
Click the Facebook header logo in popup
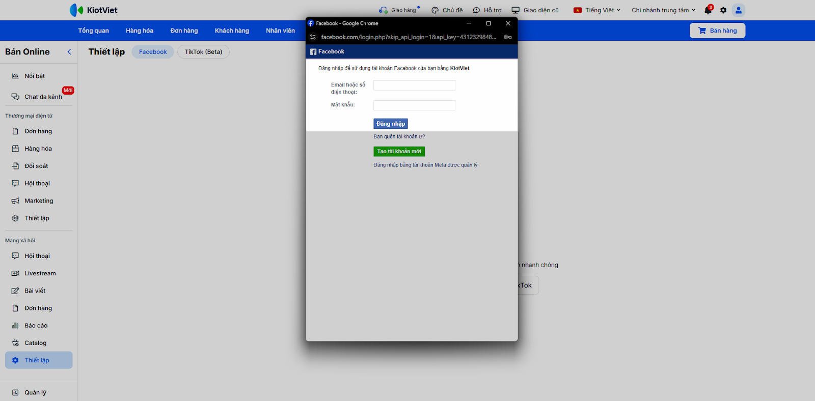click(327, 51)
